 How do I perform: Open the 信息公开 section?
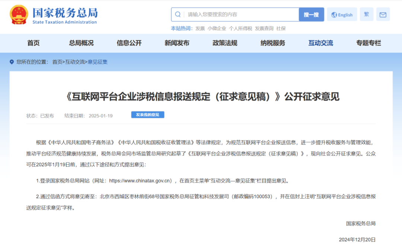click(128, 43)
